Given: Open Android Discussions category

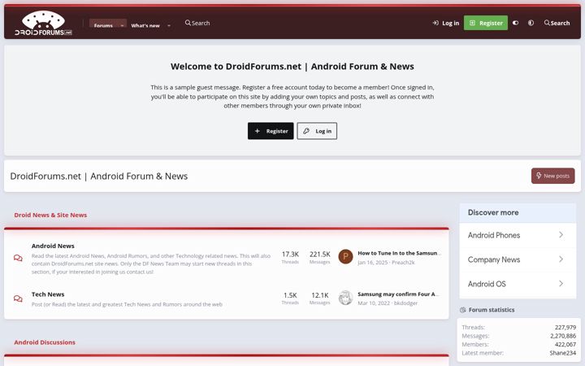Looking at the screenshot, I should pos(45,342).
